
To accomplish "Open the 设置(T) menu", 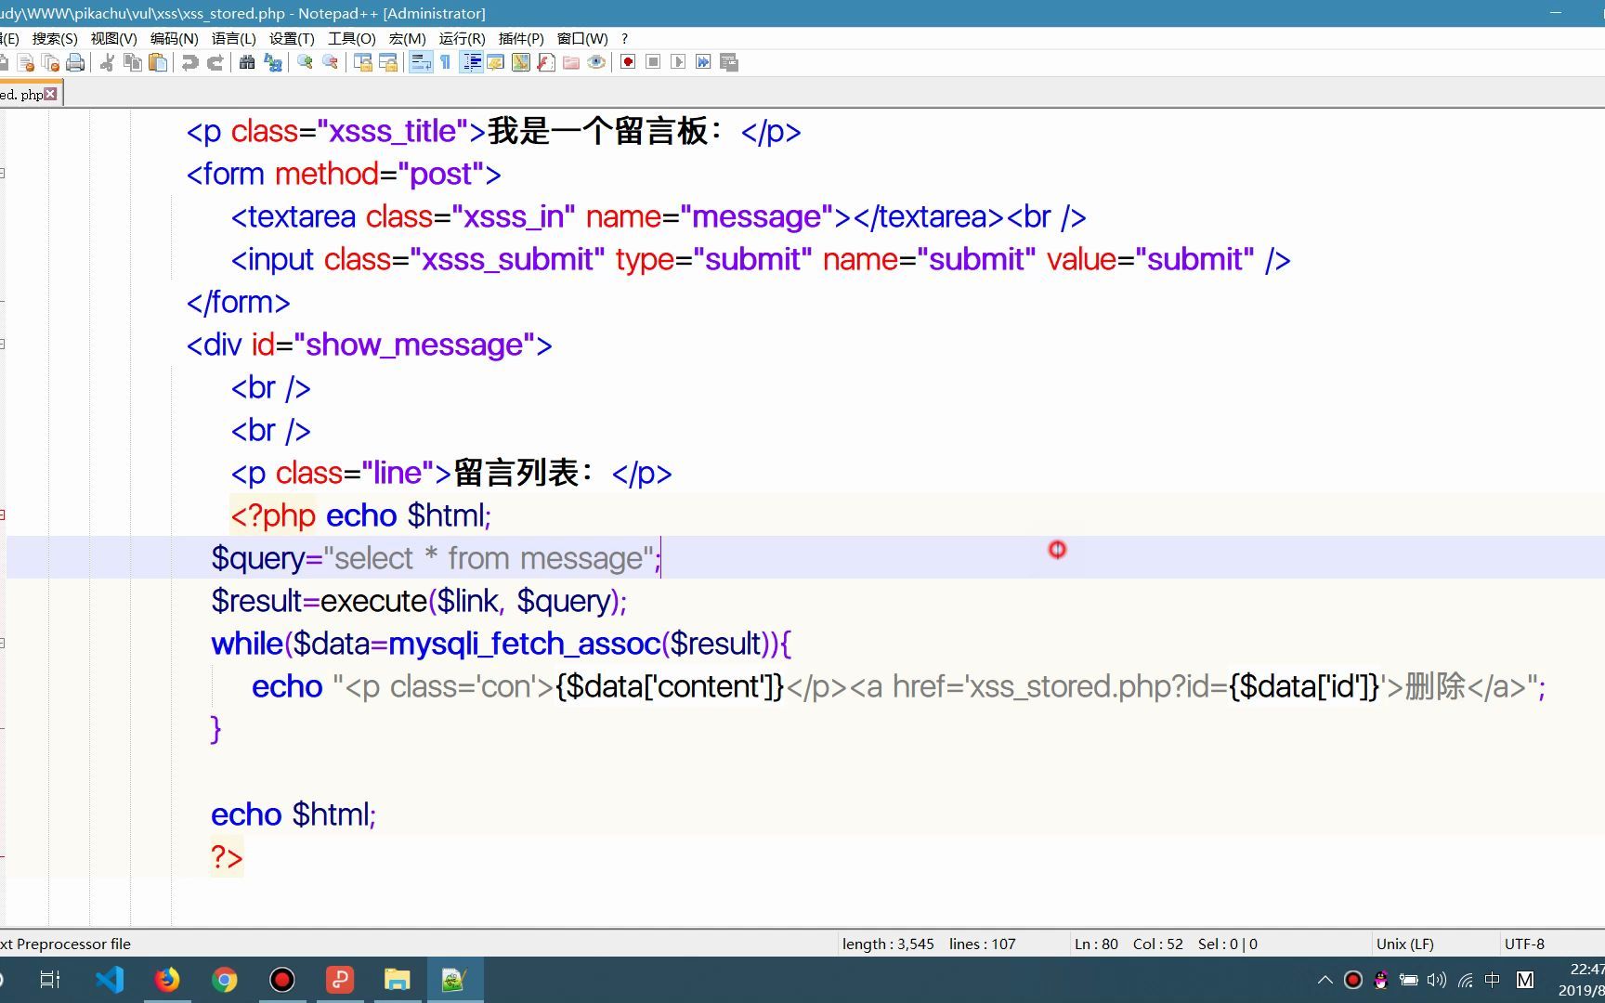I will 292,38.
